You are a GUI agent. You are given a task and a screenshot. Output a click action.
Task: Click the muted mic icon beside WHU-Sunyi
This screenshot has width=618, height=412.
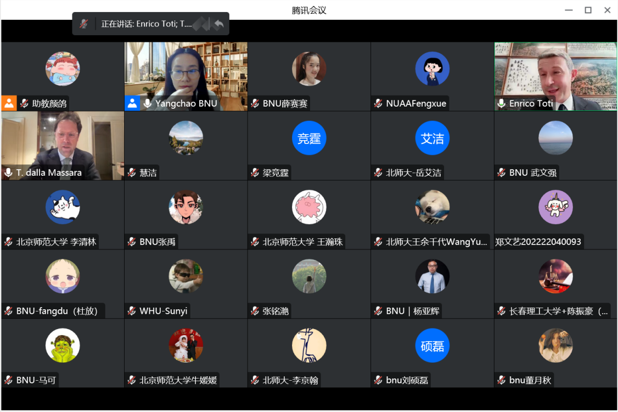point(132,311)
